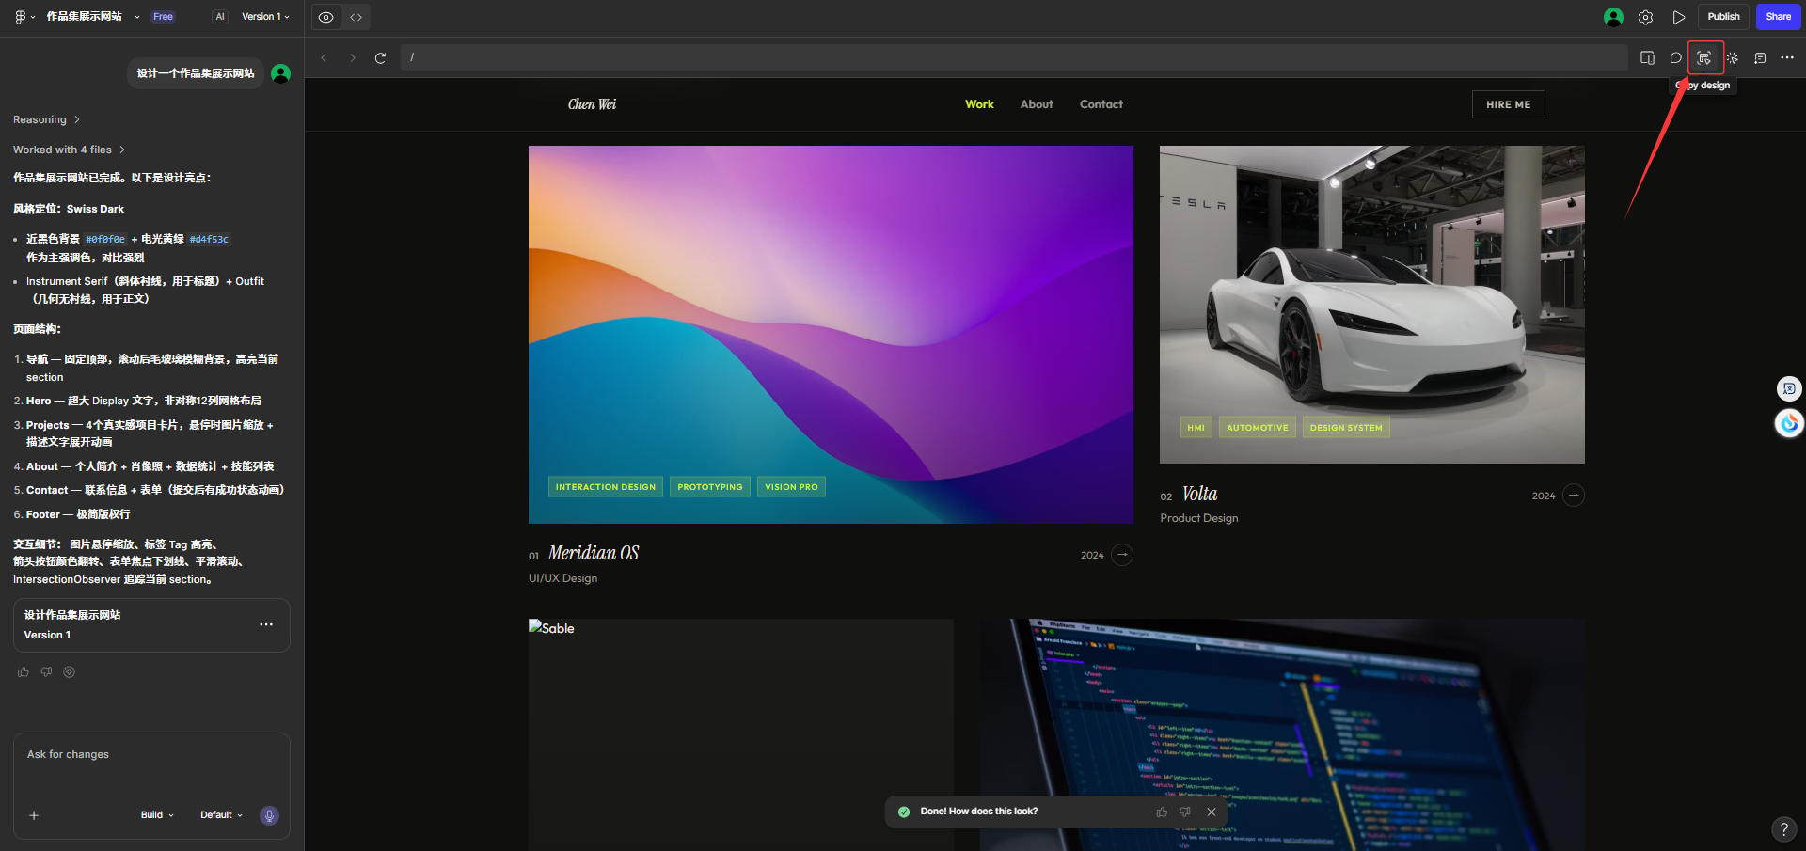Screen dimensions: 1806x851
Task: Click the HMI tag
Action: (x=1196, y=428)
